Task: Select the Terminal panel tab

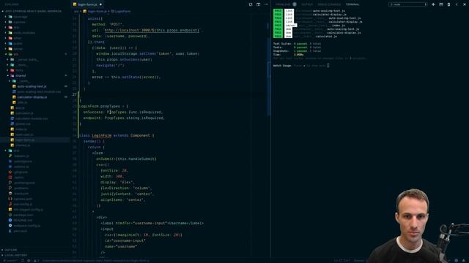Action: pos(352,4)
